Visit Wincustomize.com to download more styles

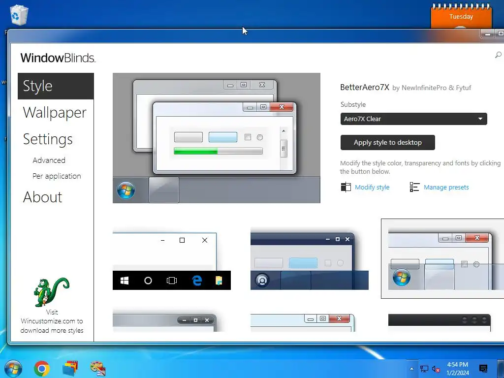point(52,321)
